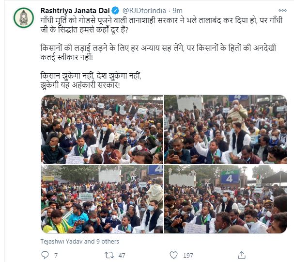Image resolution: width=294 pixels, height=262 pixels.
Task: Open the tweet's three-dot more options menu
Action: pyautogui.click(x=282, y=11)
